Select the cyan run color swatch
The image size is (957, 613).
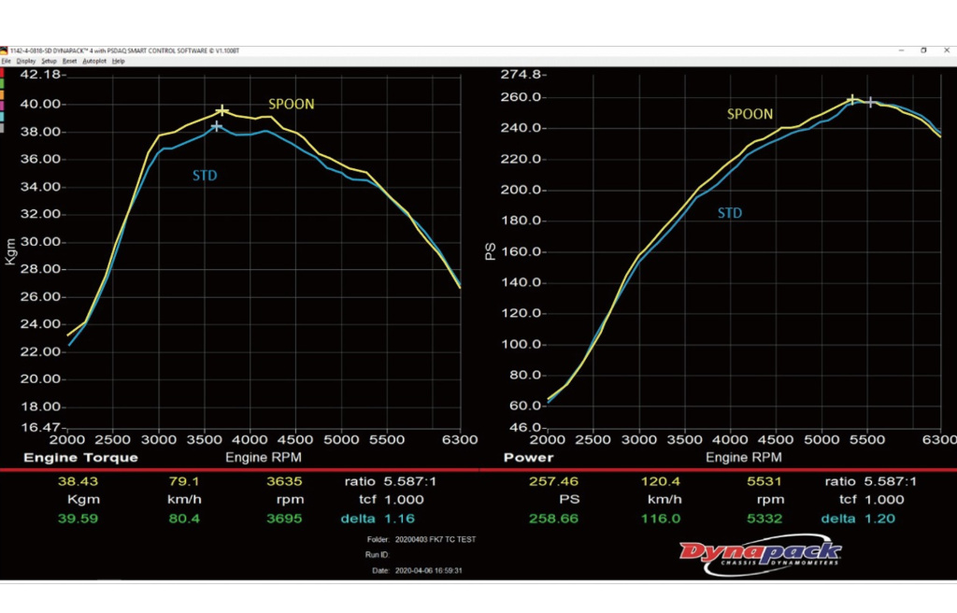coord(3,117)
